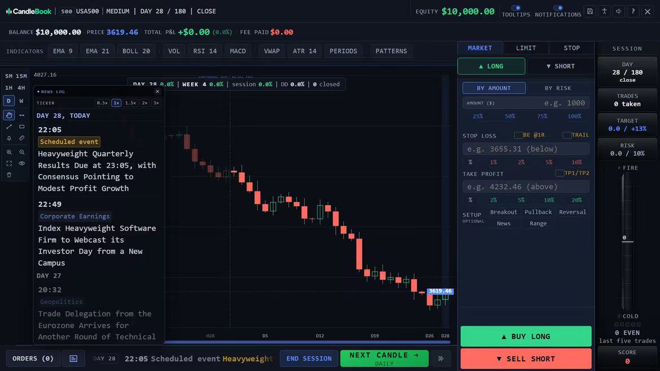Click the BUY LONG button
This screenshot has height=371, width=660.
pyautogui.click(x=526, y=337)
